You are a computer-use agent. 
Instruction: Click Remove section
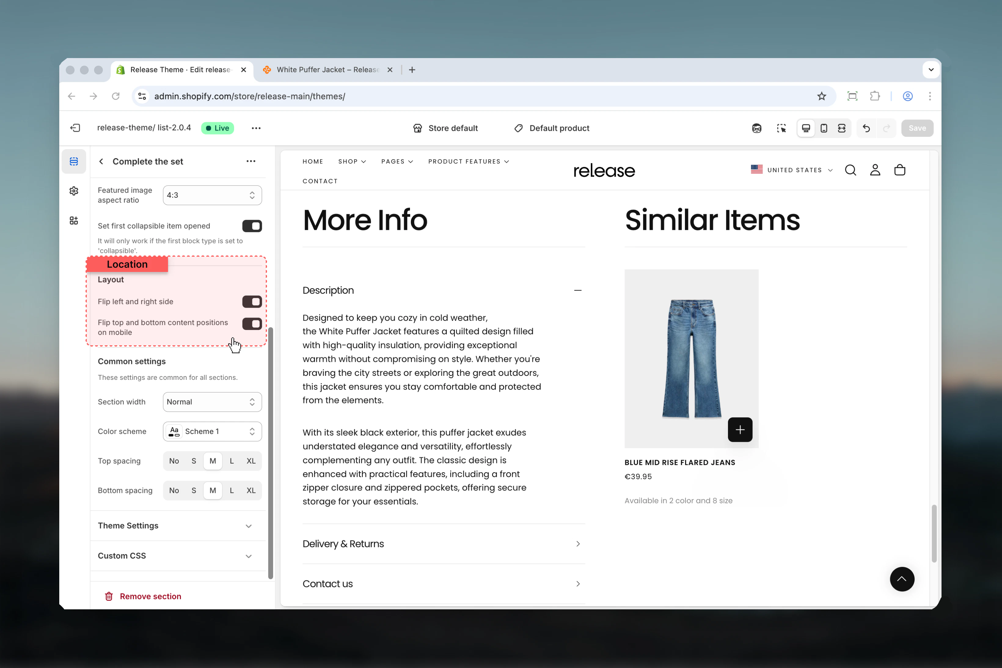click(x=144, y=596)
